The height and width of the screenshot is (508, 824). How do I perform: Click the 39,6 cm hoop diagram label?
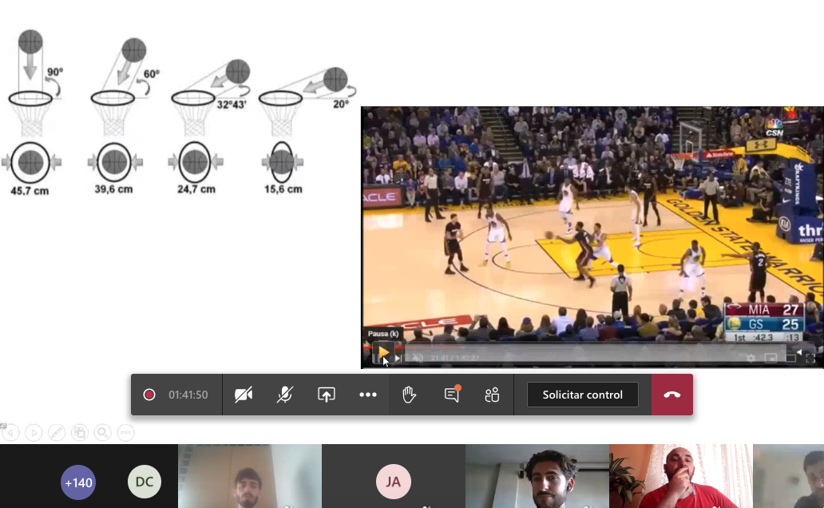[113, 189]
